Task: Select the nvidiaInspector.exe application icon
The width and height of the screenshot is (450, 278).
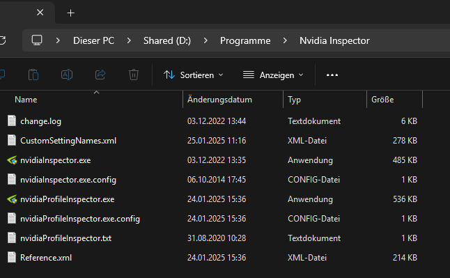Action: tap(12, 160)
